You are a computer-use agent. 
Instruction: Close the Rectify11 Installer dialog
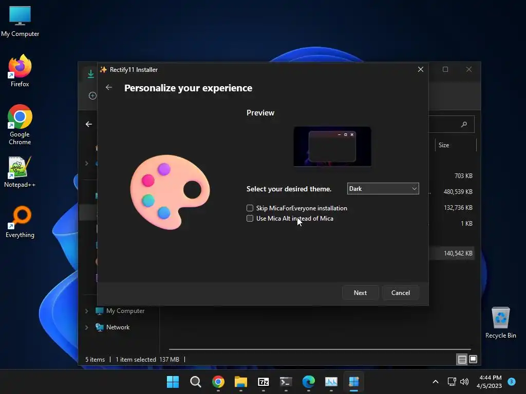[x=421, y=69]
